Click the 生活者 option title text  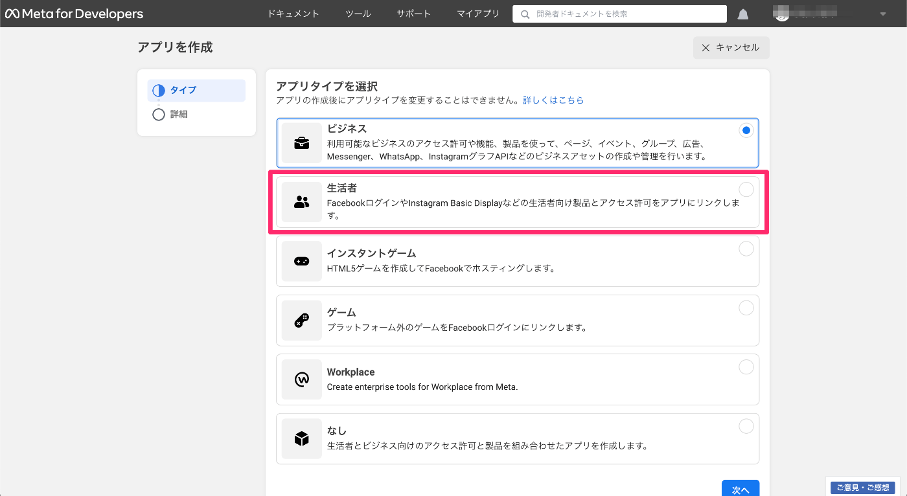pyautogui.click(x=342, y=188)
